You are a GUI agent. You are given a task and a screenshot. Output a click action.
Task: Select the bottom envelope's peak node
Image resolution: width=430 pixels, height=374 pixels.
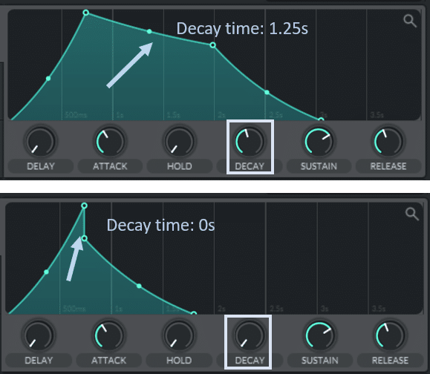[x=85, y=206]
